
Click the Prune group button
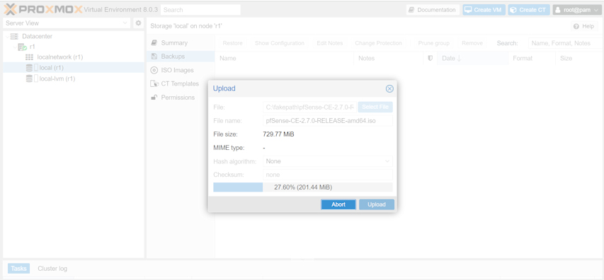coord(434,43)
